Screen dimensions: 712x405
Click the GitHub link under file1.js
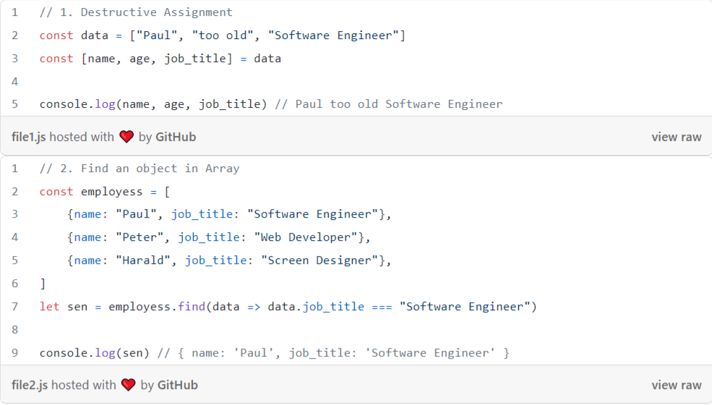[x=176, y=137]
